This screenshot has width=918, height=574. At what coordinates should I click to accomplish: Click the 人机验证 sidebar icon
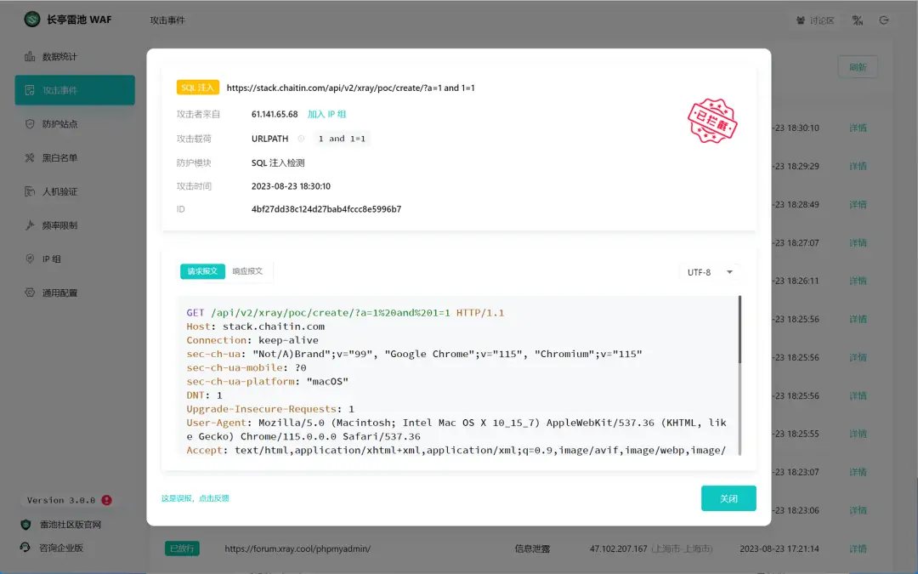[30, 191]
